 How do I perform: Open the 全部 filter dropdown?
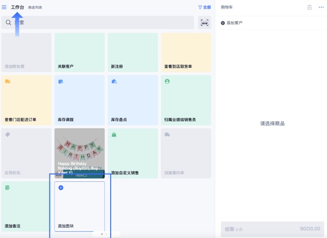click(205, 7)
